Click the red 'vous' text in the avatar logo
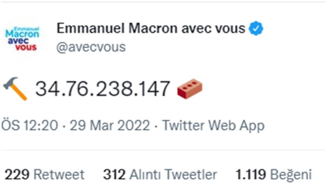 coord(26,47)
